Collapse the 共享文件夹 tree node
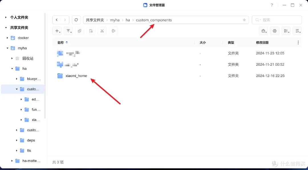The height and width of the screenshot is (170, 308). click(6, 28)
